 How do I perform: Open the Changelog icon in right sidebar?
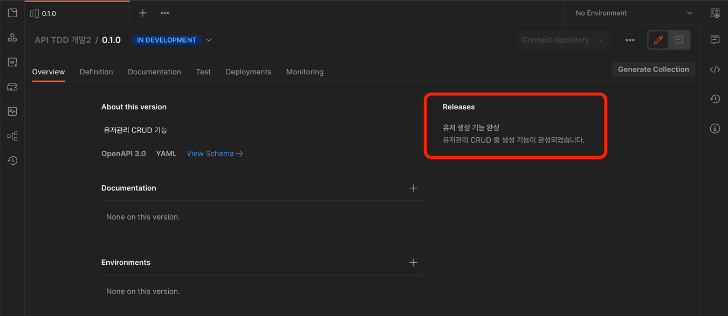point(715,99)
